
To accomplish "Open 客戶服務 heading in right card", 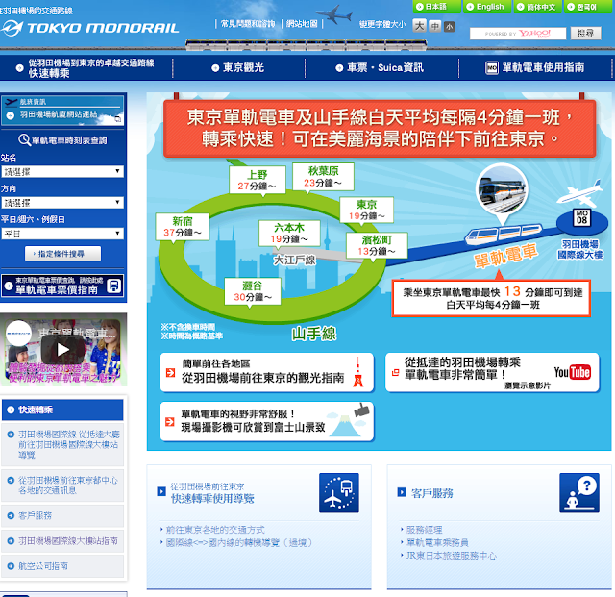I will click(431, 493).
